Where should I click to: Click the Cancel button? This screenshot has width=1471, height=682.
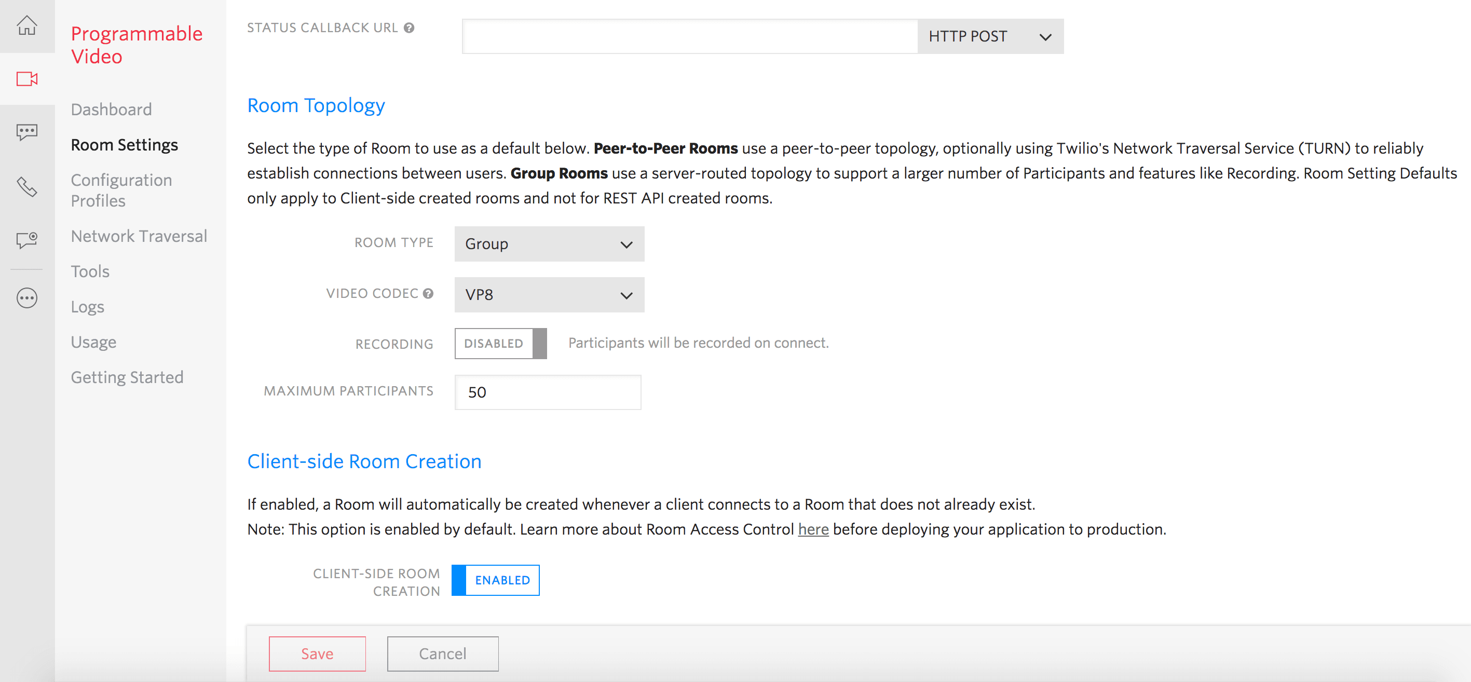coord(443,653)
